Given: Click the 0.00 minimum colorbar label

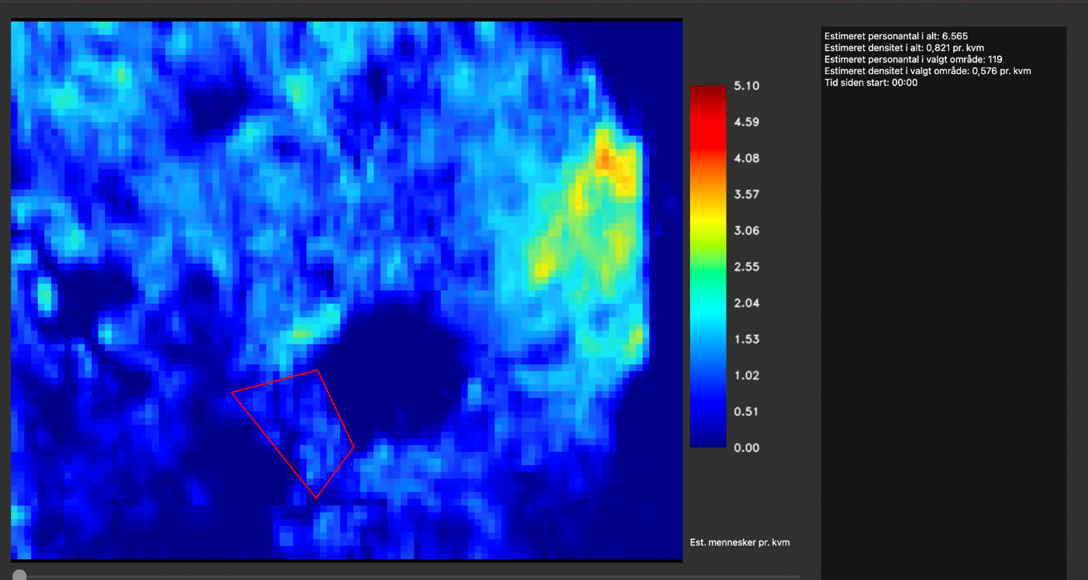Looking at the screenshot, I should [x=746, y=448].
